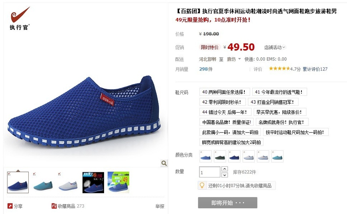The height and width of the screenshot is (214, 347).
Task: Click the 执行官 brand logo
Action: [19, 18]
